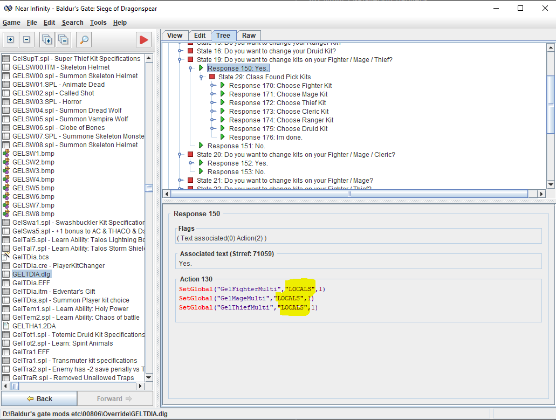
Task: Switch to the Raw tab
Action: 249,36
